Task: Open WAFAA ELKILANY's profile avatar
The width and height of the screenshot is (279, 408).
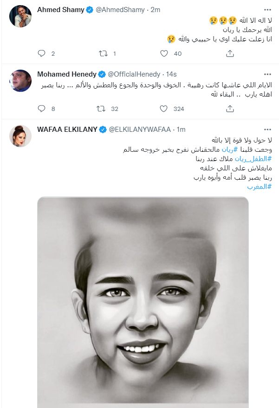Action: (x=20, y=136)
